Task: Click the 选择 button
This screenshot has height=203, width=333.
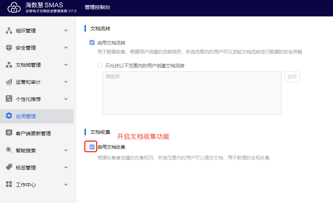Action: [292, 77]
